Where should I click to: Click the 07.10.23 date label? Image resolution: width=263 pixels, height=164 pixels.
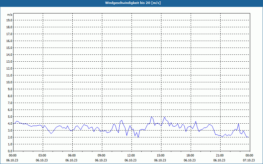pyautogui.click(x=249, y=160)
